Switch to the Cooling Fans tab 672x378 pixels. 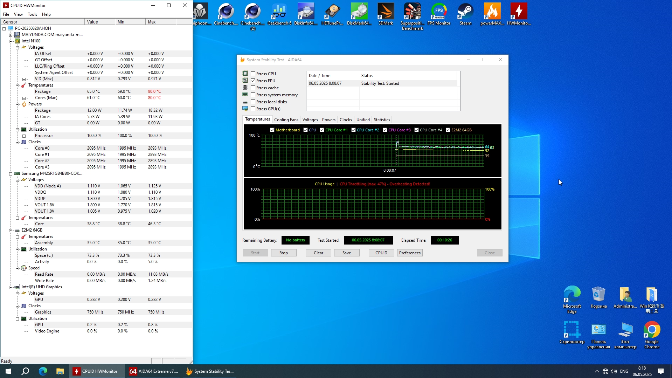point(286,120)
